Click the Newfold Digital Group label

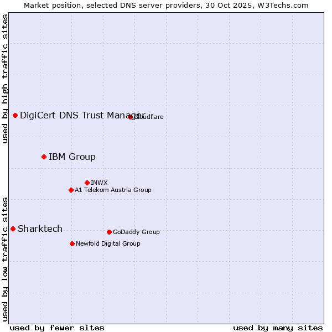coord(108,243)
